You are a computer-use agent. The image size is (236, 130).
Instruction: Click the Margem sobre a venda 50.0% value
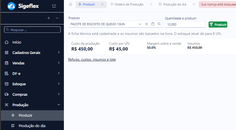coord(151,48)
